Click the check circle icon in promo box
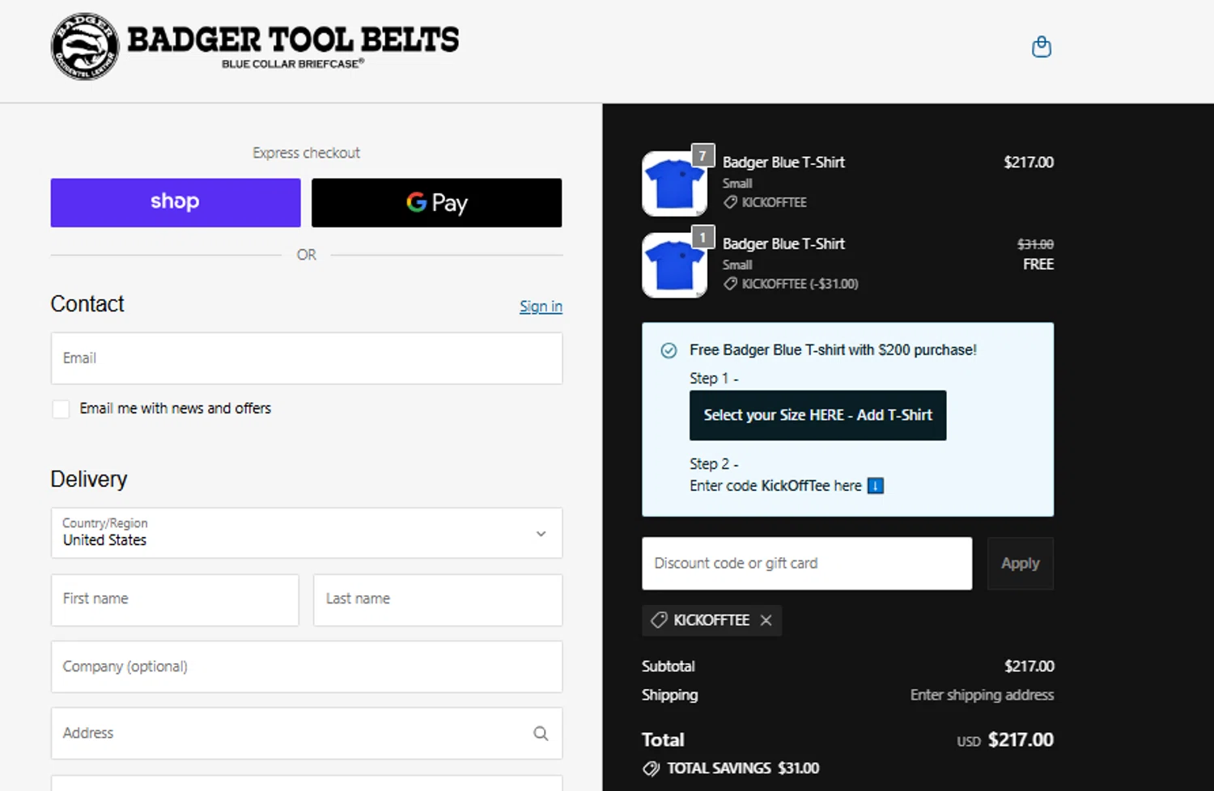The height and width of the screenshot is (791, 1214). click(669, 351)
